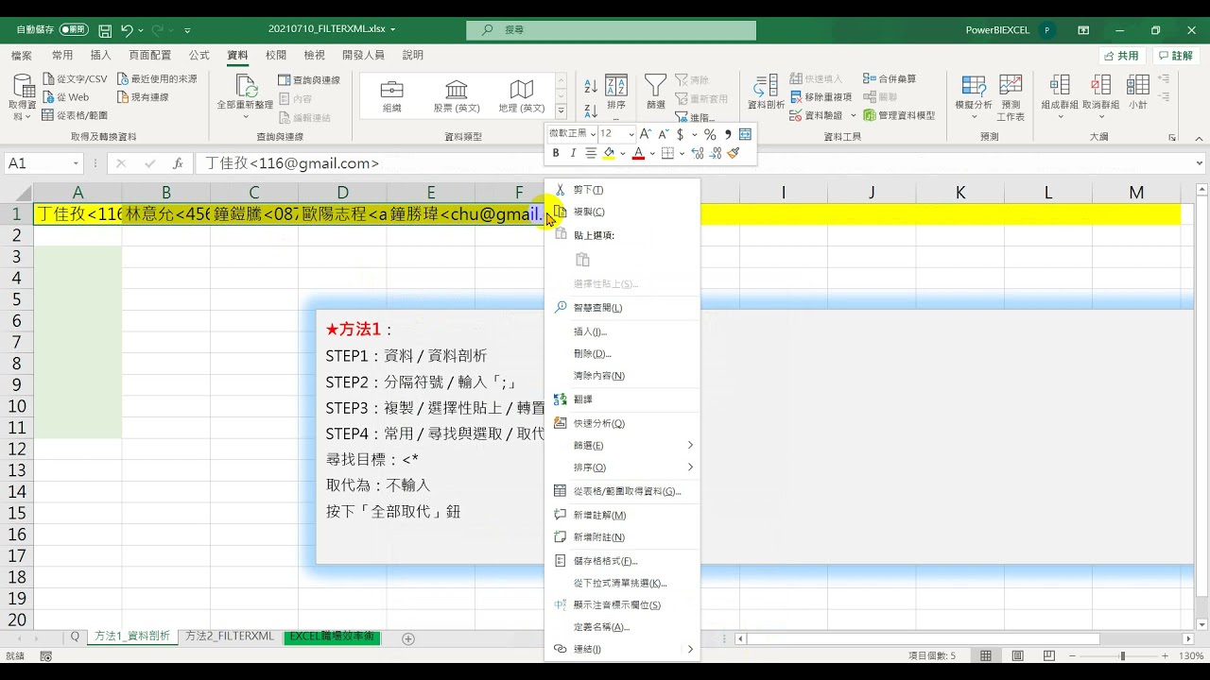Image resolution: width=1210 pixels, height=680 pixels.
Task: Click From Table/Range (從表格/範圍)
Action: tap(75, 115)
